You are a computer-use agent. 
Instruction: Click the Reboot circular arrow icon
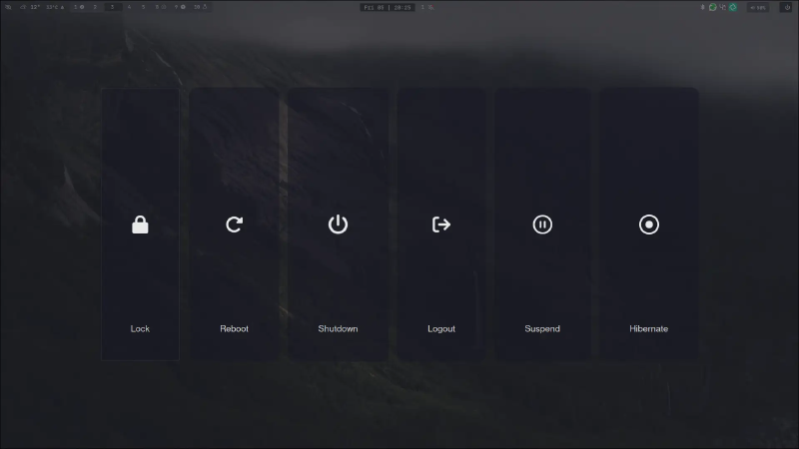click(x=235, y=224)
